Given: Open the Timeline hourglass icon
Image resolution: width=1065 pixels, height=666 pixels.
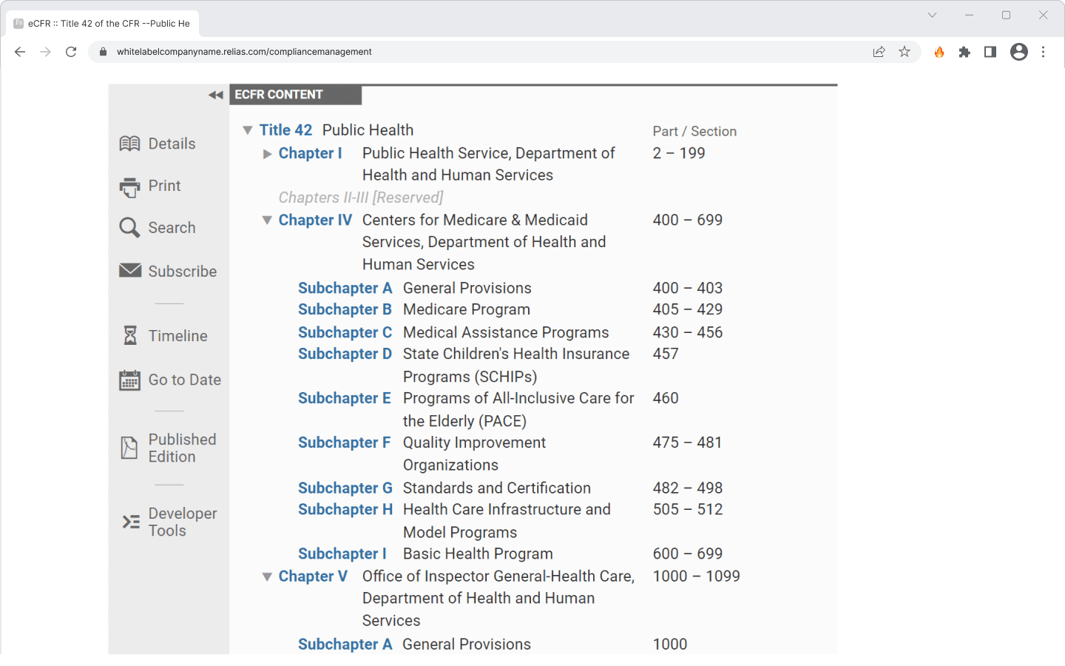Looking at the screenshot, I should click(x=130, y=336).
